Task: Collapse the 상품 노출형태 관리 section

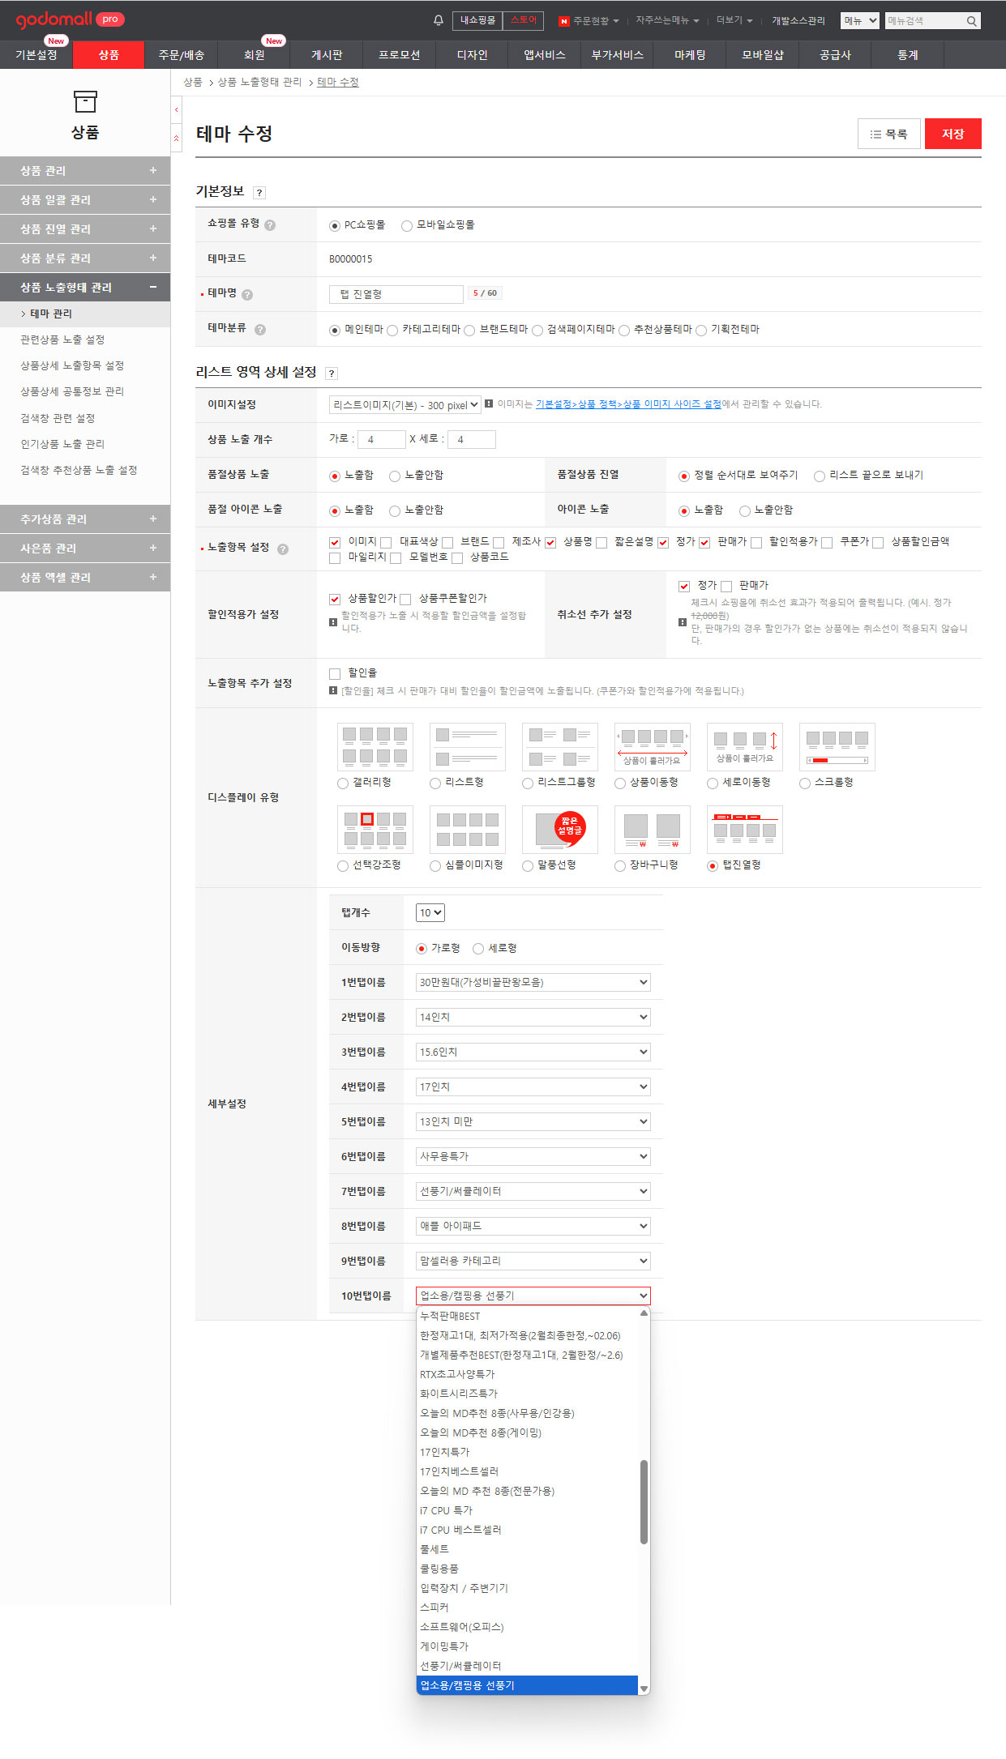Action: point(85,288)
